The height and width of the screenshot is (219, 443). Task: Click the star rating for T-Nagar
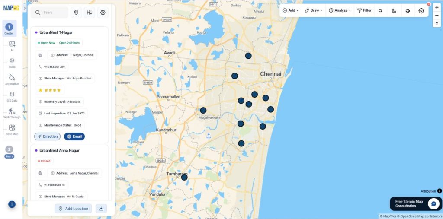(x=50, y=90)
